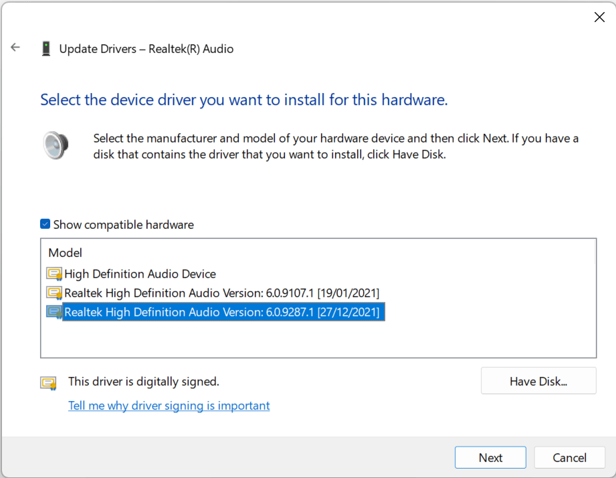Close the Update Drivers window
Image resolution: width=616 pixels, height=478 pixels.
tap(599, 17)
